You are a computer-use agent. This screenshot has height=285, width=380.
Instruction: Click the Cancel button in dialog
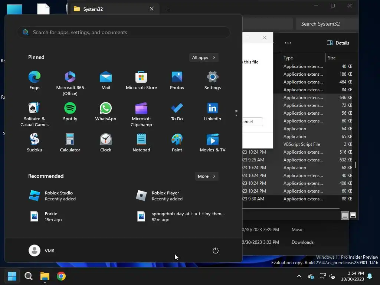[x=252, y=122]
